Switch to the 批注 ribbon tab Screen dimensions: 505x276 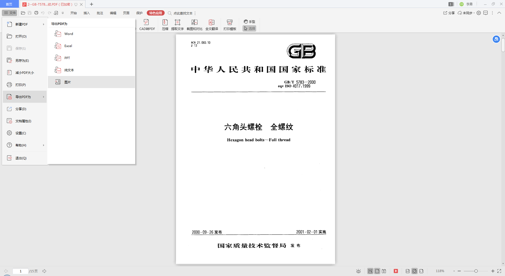100,13
